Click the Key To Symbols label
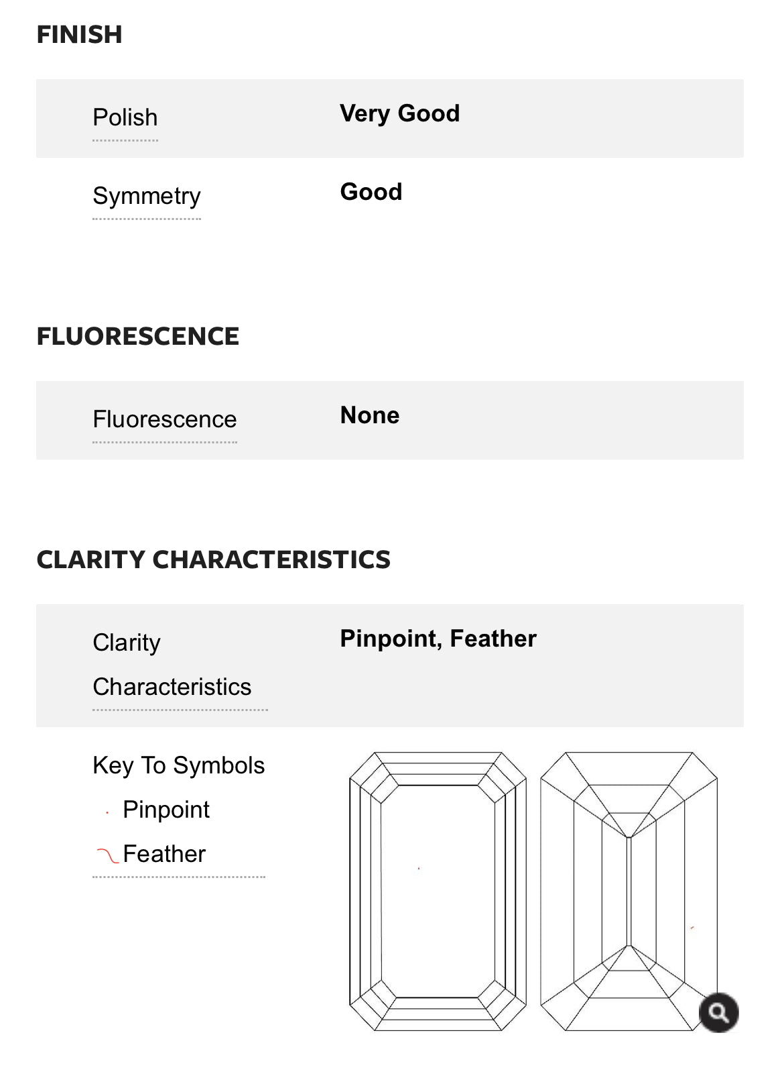 179,765
